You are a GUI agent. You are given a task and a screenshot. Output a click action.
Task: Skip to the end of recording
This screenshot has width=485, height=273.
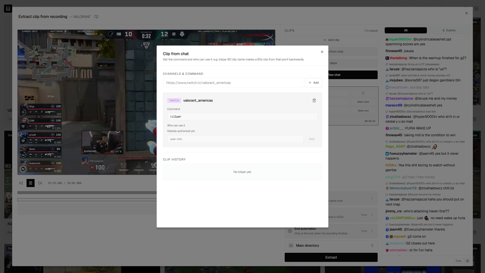pyautogui.click(x=40, y=183)
